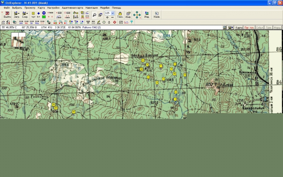This screenshot has width=283, height=177.
Task: Click the Назв. name search icon
Action: click(x=157, y=15)
